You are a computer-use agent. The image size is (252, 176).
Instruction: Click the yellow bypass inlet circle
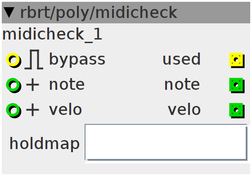pos(13,60)
